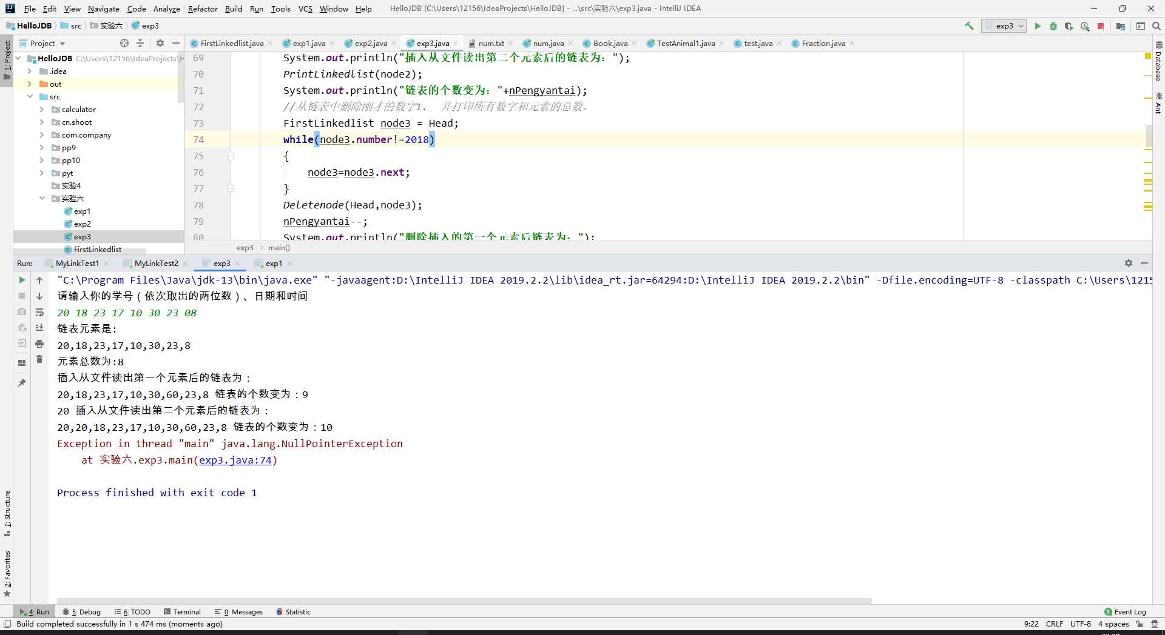Open the Event Log
The image size is (1165, 635).
click(x=1125, y=611)
